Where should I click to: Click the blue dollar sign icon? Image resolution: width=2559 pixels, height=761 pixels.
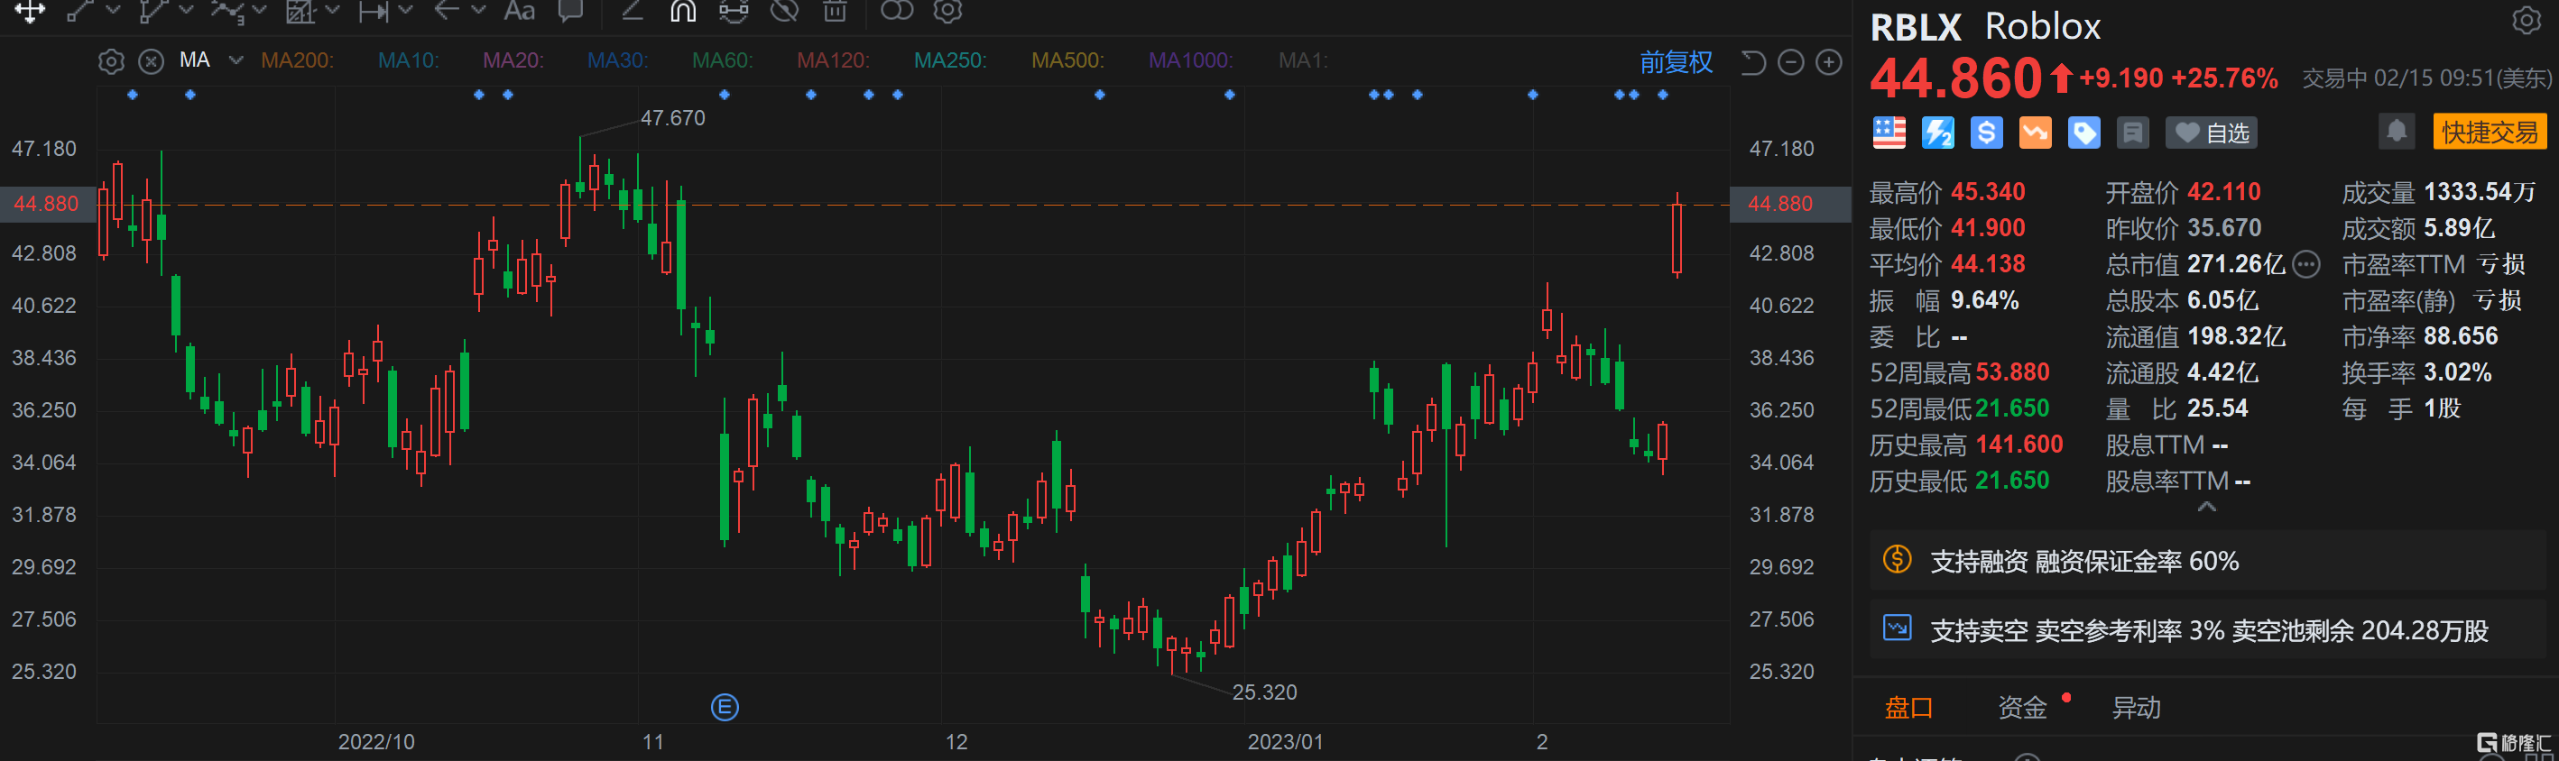pos(1987,133)
